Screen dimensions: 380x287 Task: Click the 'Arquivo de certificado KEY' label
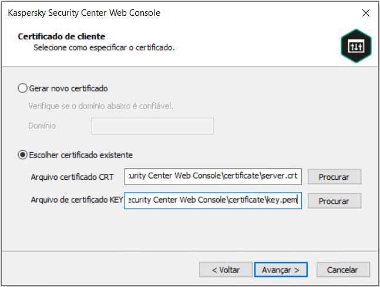pos(77,200)
